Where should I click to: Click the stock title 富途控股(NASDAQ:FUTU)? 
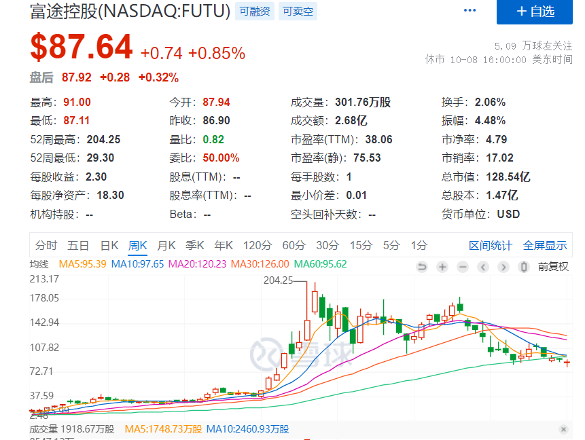click(x=130, y=11)
